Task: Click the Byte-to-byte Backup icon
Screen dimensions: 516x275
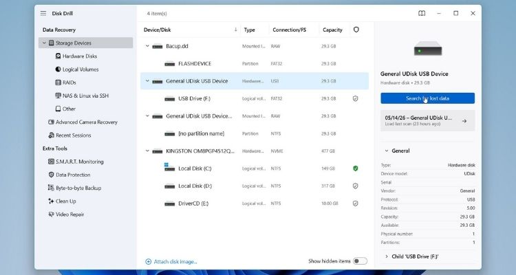Action: point(51,188)
